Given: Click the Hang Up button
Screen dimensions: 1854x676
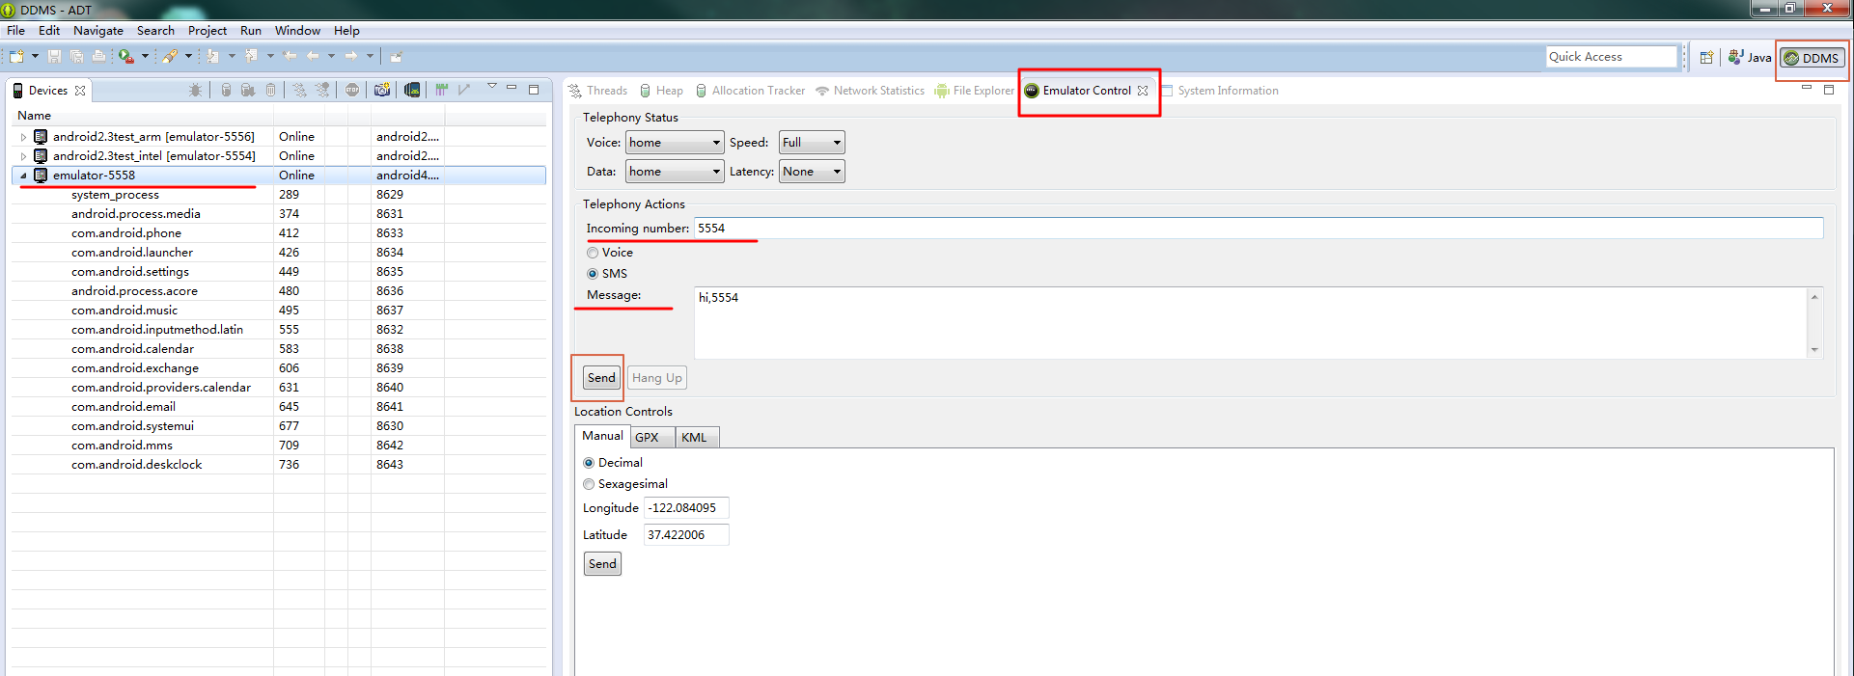Looking at the screenshot, I should tap(657, 378).
